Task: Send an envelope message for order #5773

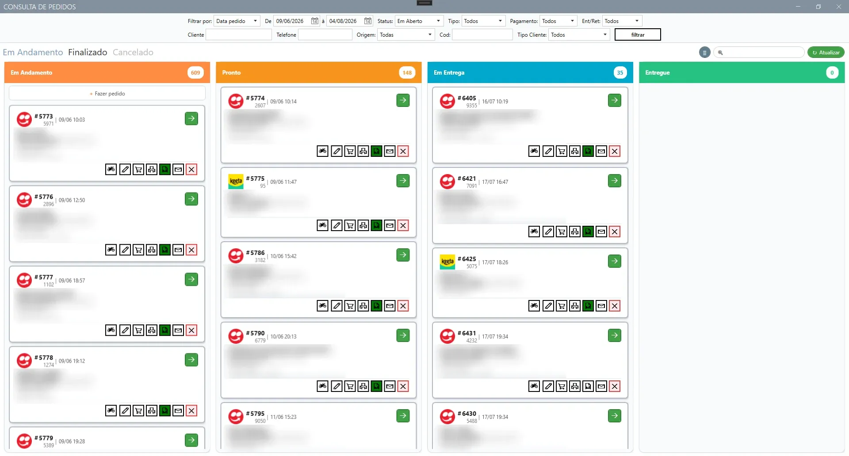Action: (x=178, y=170)
